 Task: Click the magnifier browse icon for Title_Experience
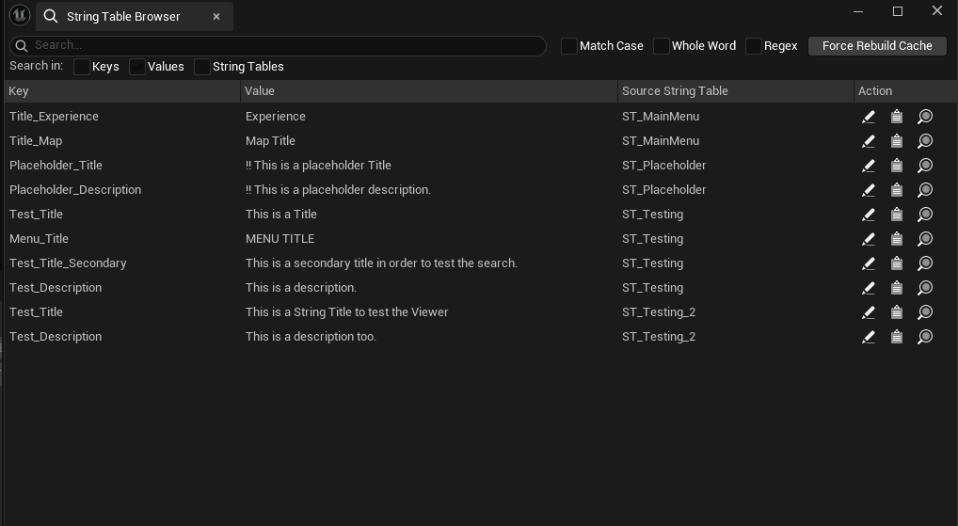click(925, 117)
